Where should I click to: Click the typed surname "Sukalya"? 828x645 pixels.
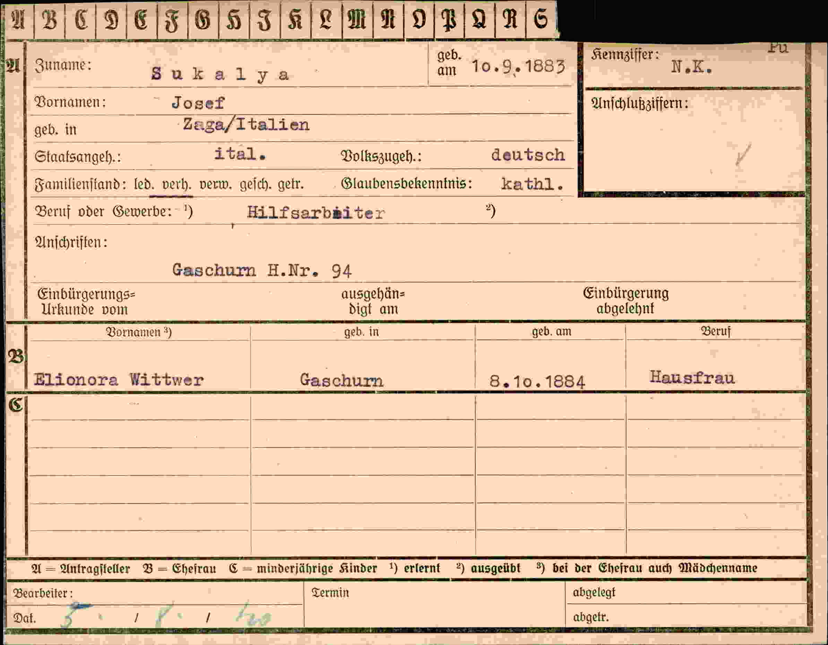click(220, 74)
